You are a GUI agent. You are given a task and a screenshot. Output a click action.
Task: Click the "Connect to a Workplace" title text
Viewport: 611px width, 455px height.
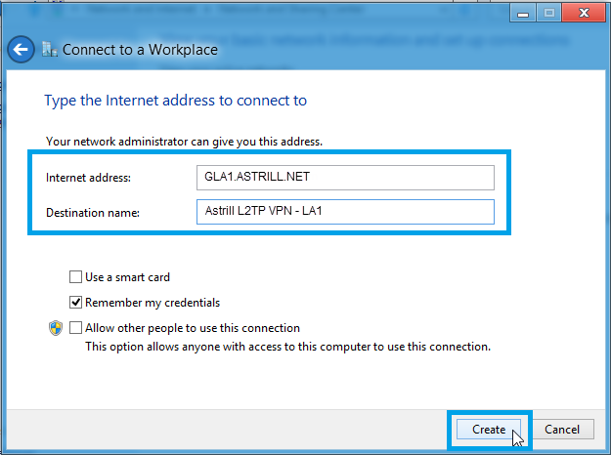(x=140, y=50)
